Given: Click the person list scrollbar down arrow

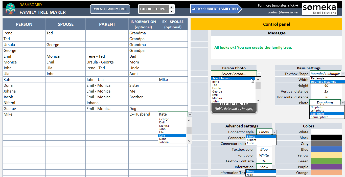Looking at the screenshot, I should [x=258, y=100].
